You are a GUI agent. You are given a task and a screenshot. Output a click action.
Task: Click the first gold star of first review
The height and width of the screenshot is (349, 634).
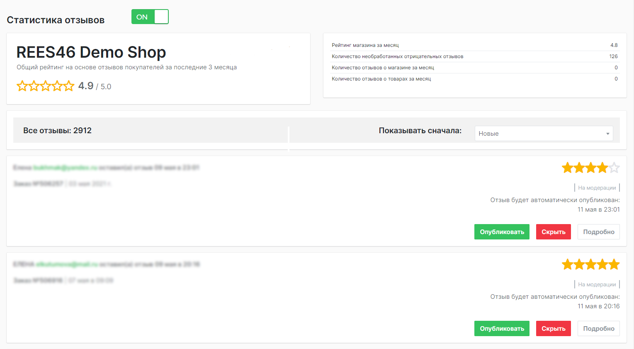click(568, 168)
